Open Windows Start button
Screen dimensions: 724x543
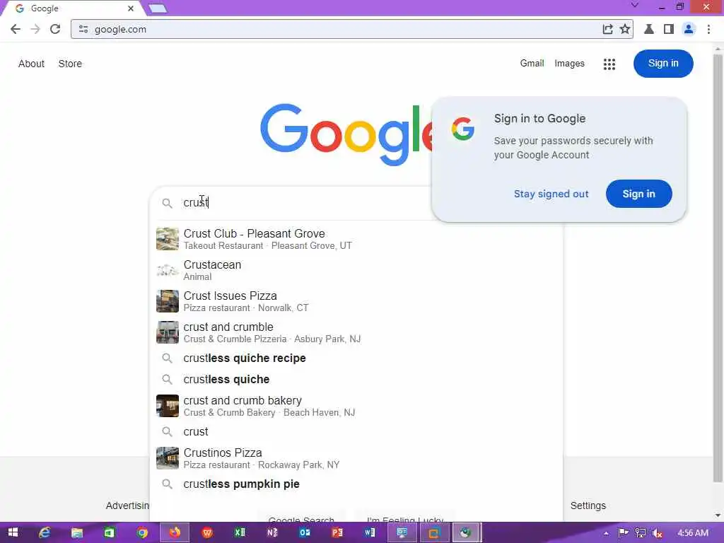pyautogui.click(x=13, y=532)
